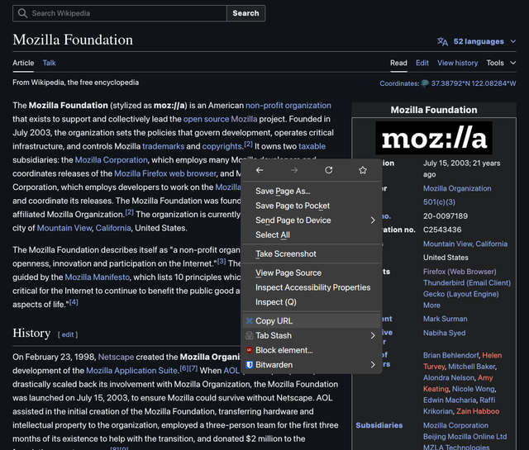Expand Send Page to Device submenu arrow
The height and width of the screenshot is (450, 529).
[x=373, y=220]
